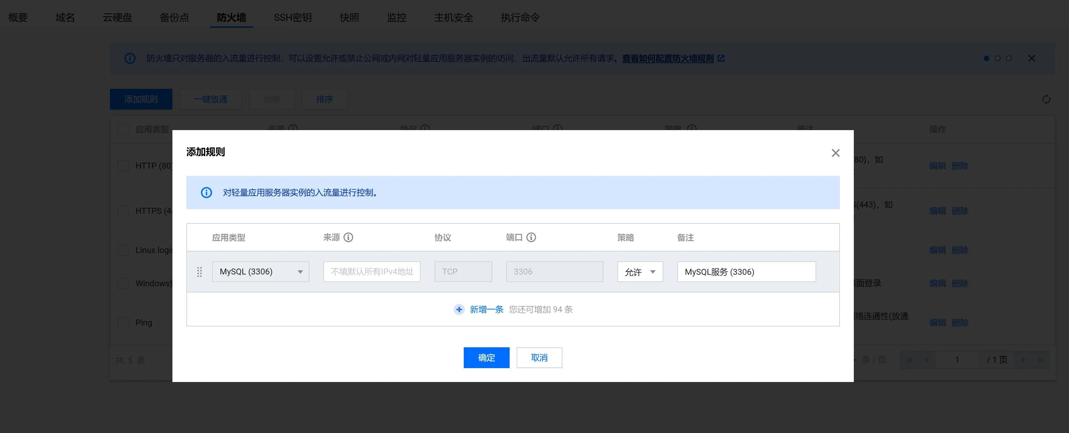Click the 取消 cancel button
This screenshot has width=1069, height=433.
(x=539, y=358)
